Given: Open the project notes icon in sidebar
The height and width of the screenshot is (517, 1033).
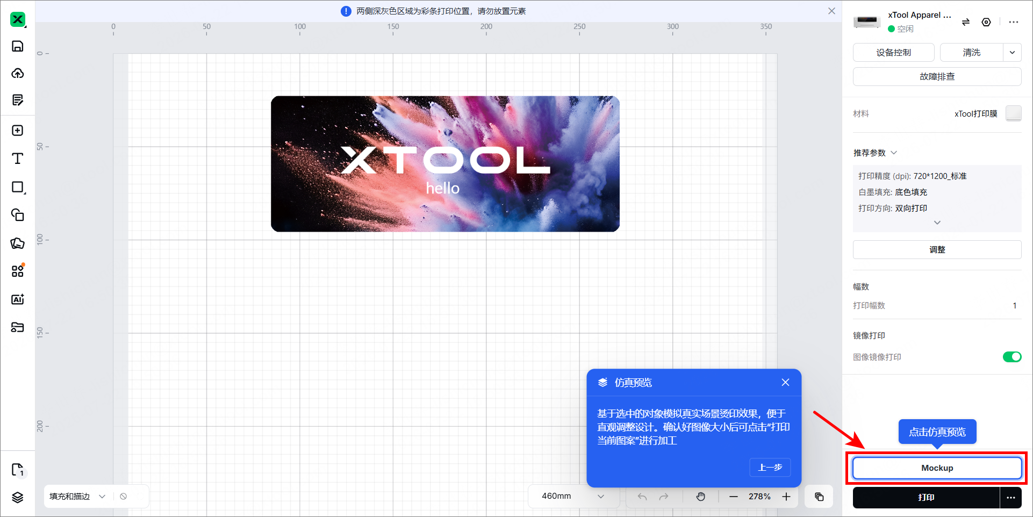Looking at the screenshot, I should [x=18, y=100].
